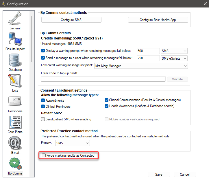Image resolution: width=209 pixels, height=180 pixels.
Task: Select the Care Plans icon
Action: 15,122
